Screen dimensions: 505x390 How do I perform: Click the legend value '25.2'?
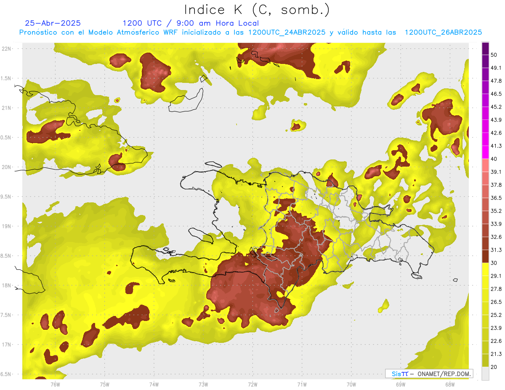point(496,315)
